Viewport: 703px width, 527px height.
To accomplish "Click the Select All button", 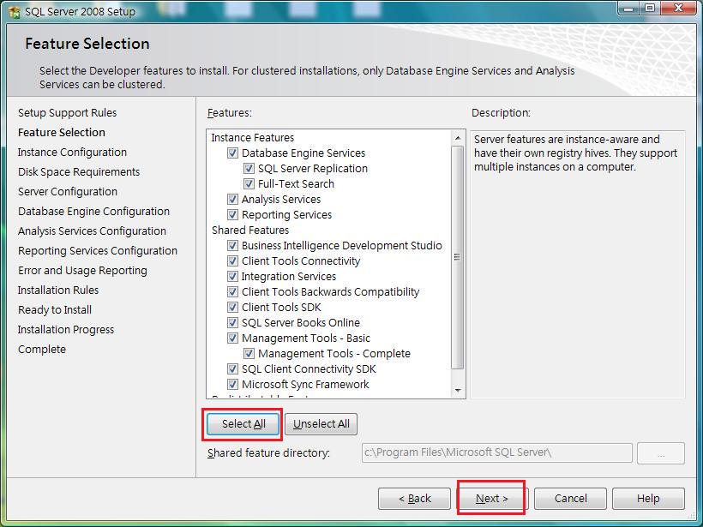I will (243, 424).
